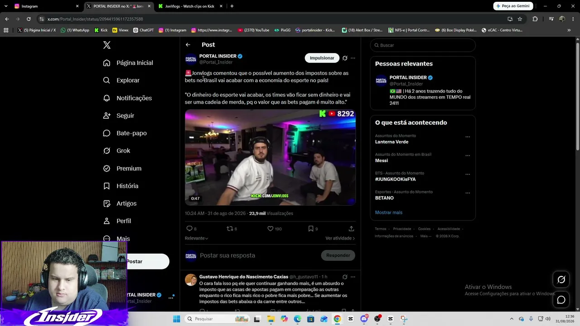Screen dimensions: 580x326
Task: Click the address bar URL
Action: click(x=95, y=19)
